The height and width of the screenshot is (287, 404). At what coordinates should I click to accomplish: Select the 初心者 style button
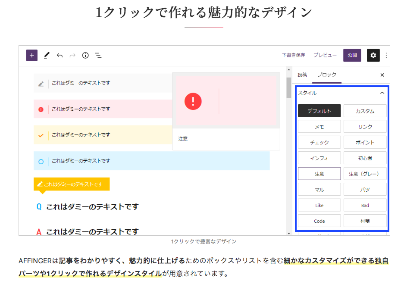(x=365, y=158)
